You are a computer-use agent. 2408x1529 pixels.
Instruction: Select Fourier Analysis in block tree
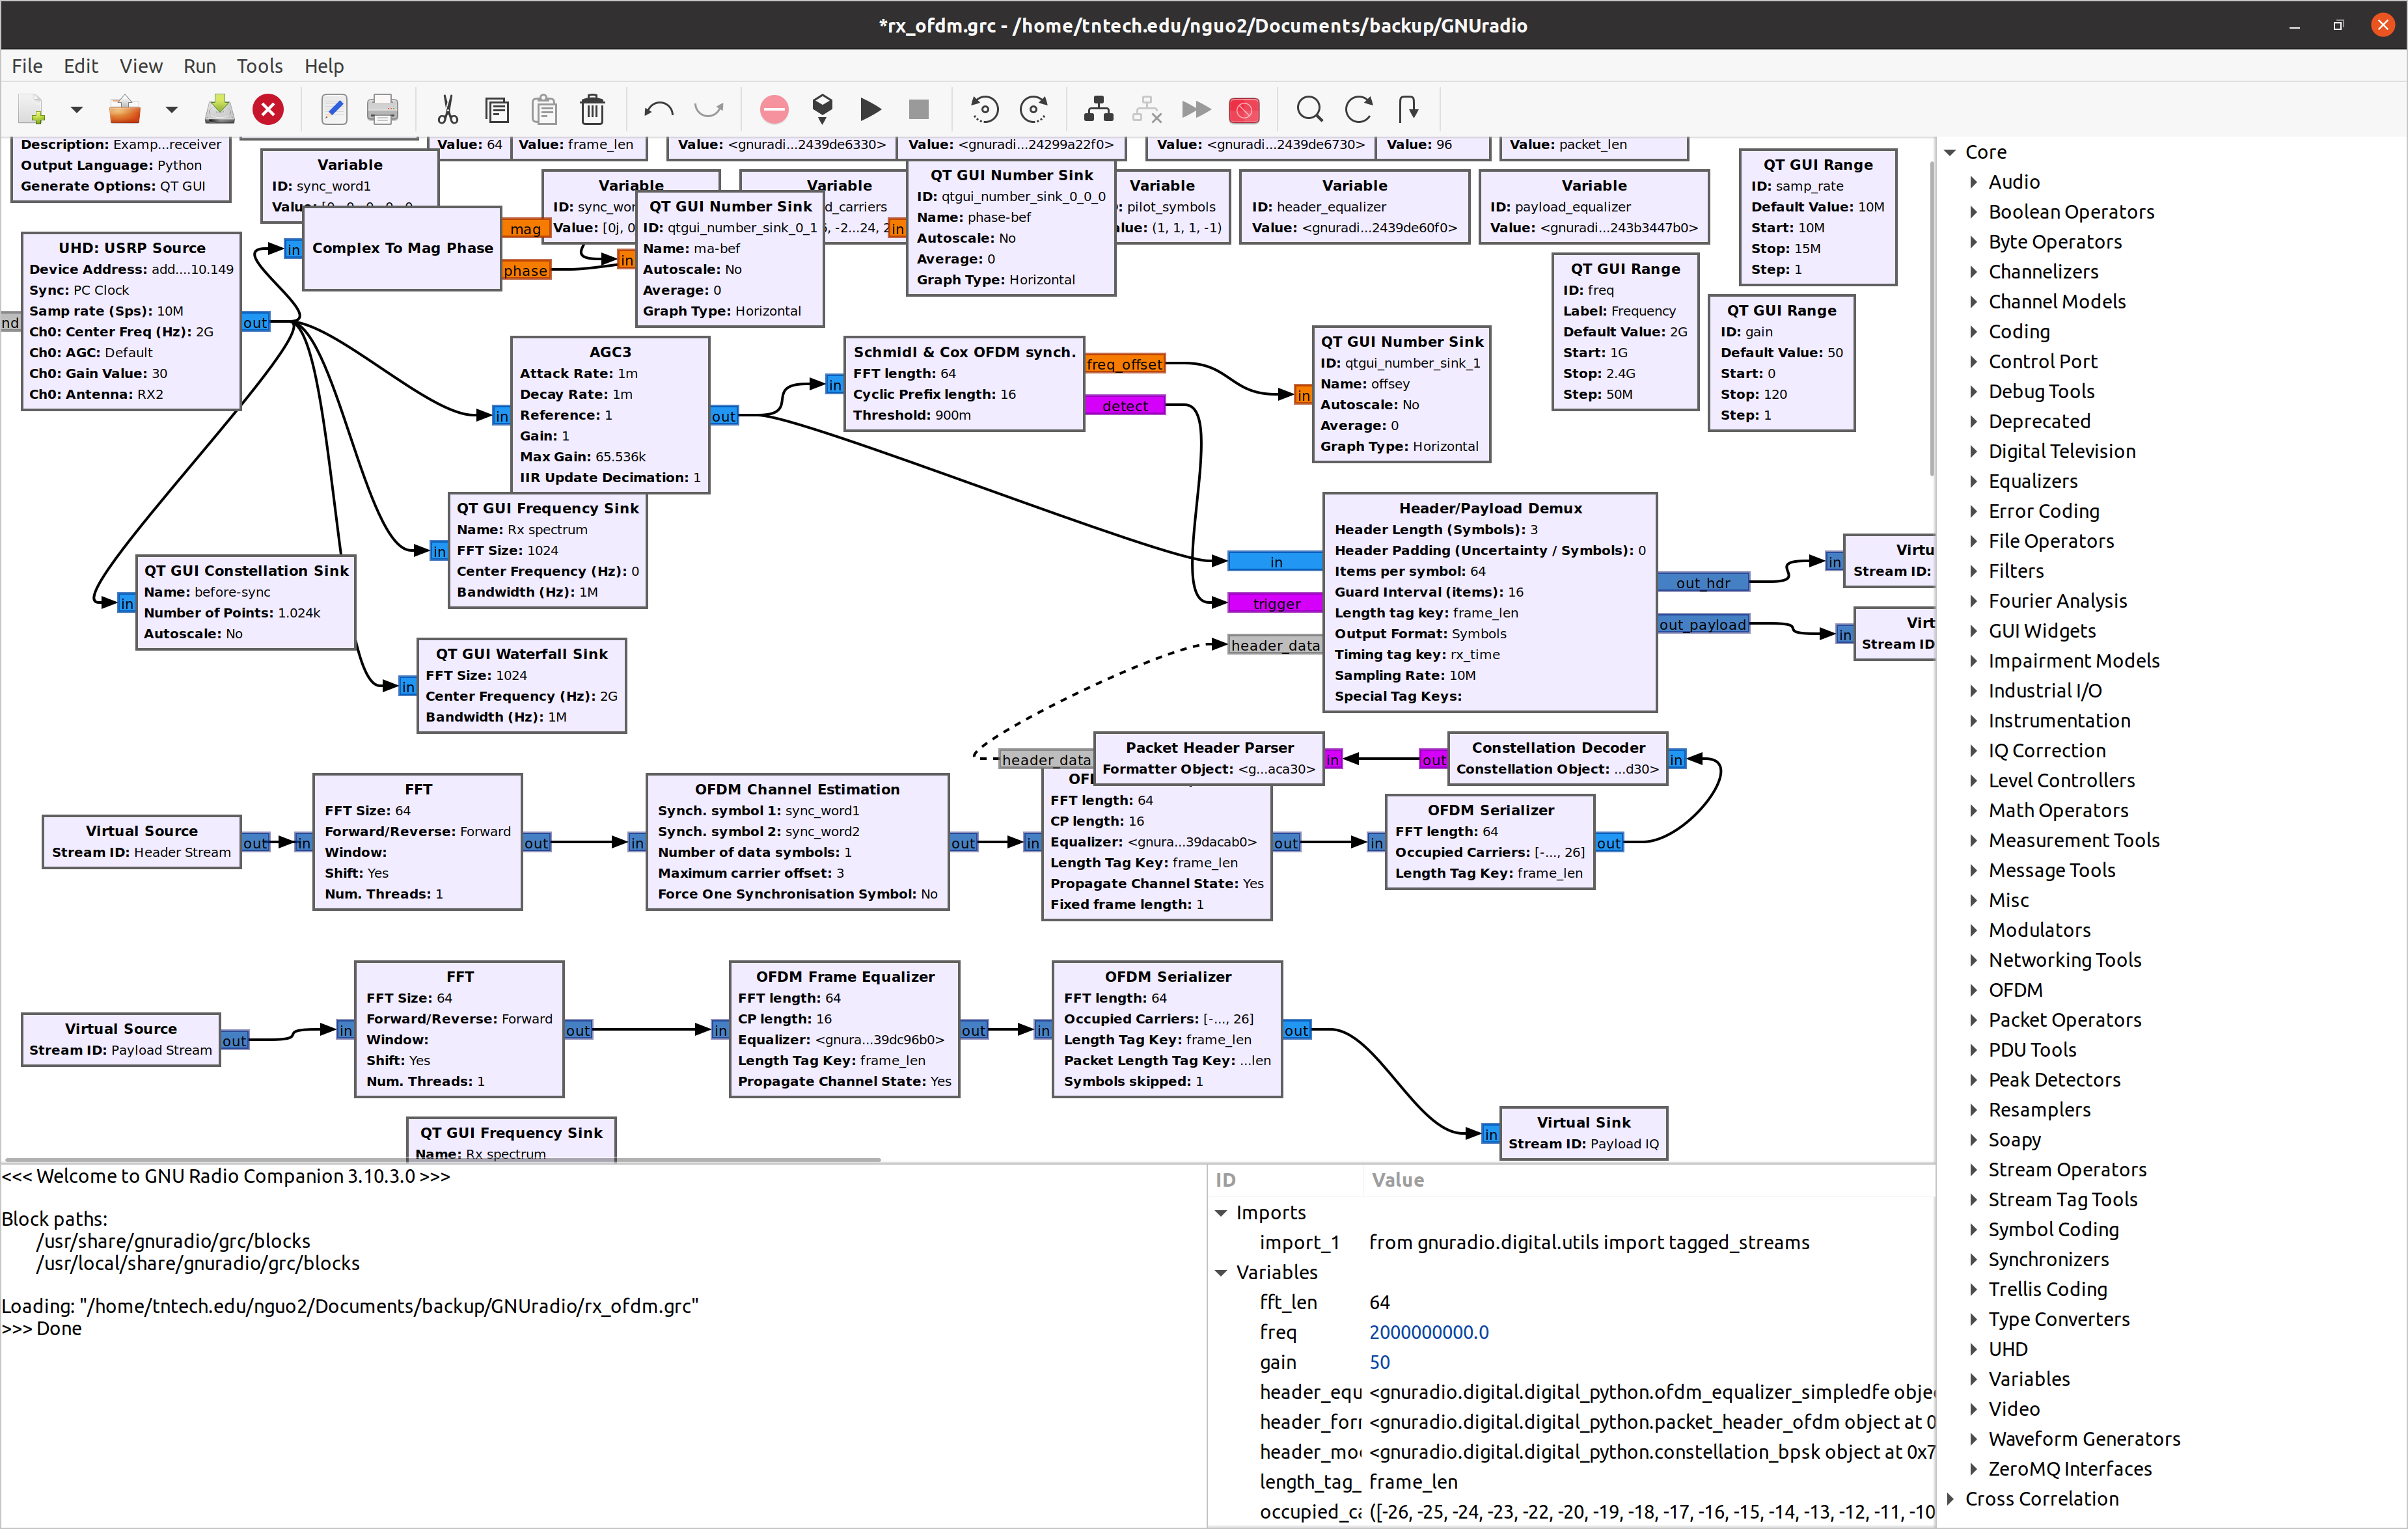[x=2057, y=601]
